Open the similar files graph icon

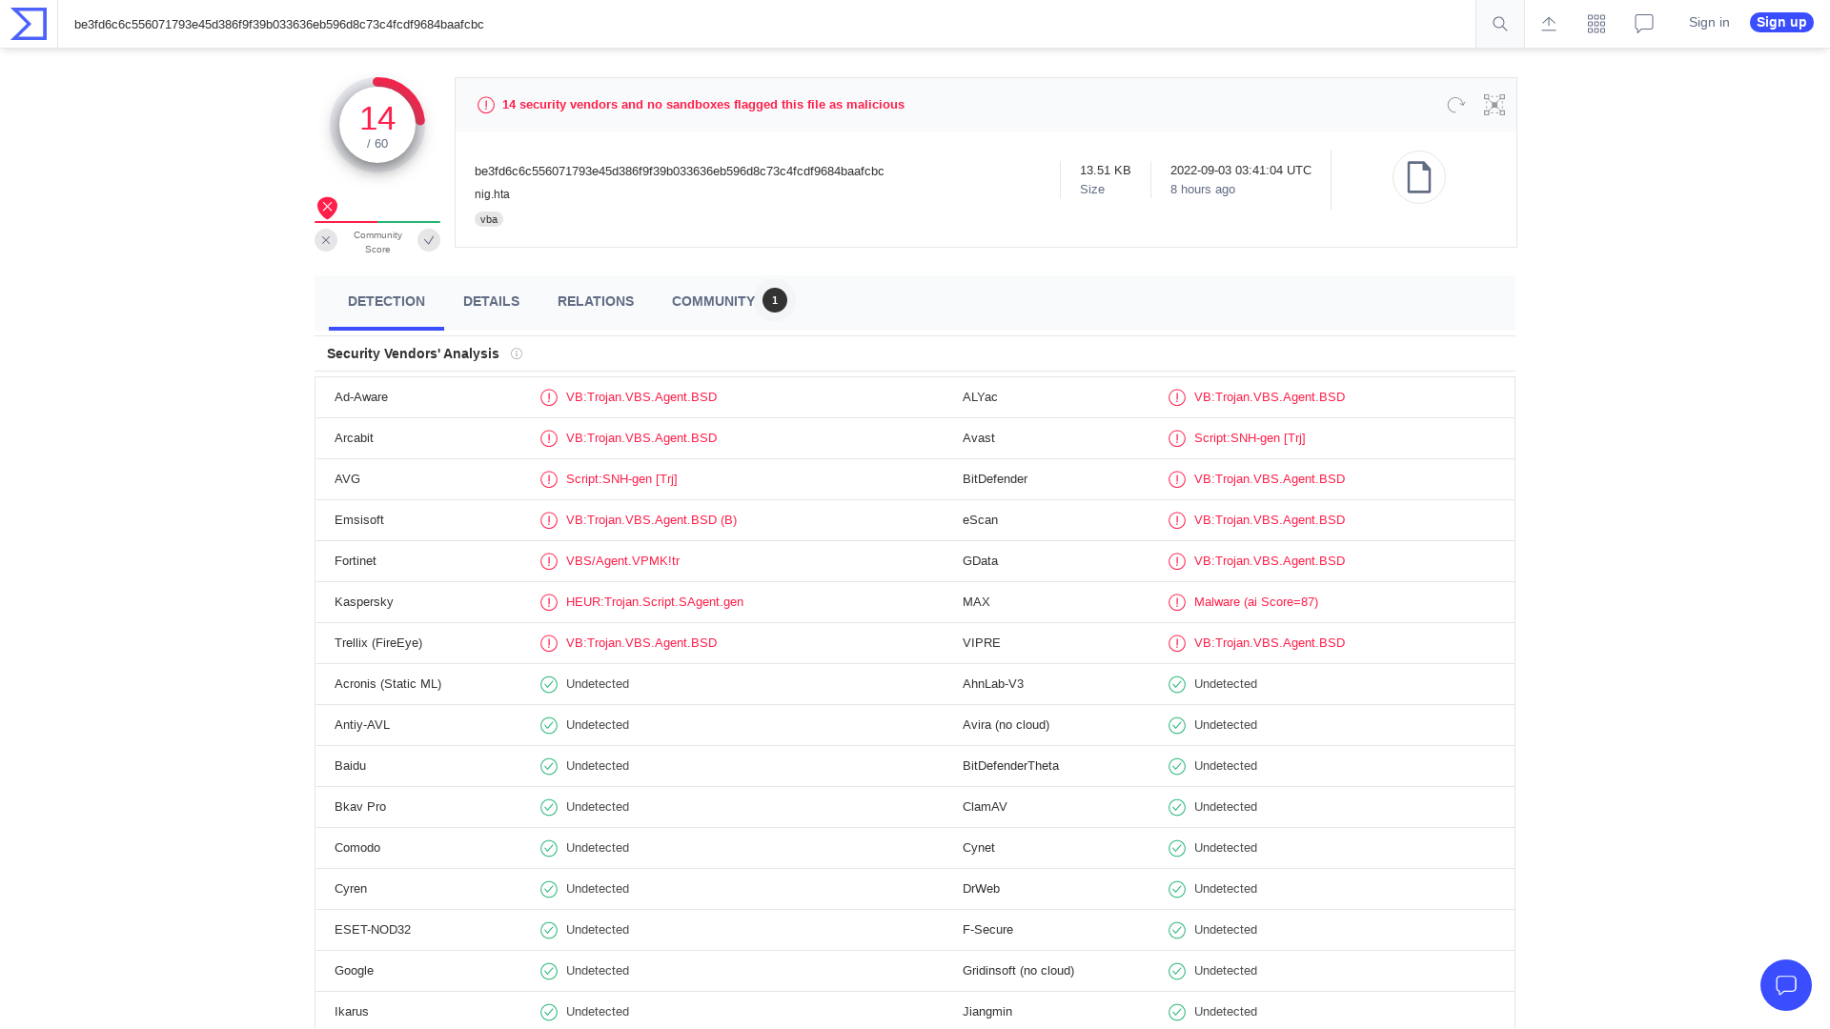[x=1494, y=105]
